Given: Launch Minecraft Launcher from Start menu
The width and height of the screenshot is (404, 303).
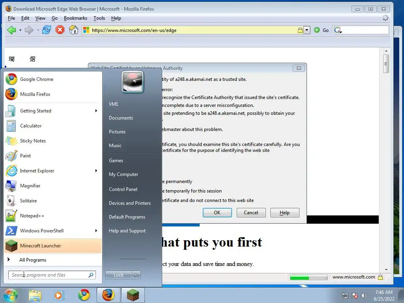Looking at the screenshot, I should pos(53,245).
